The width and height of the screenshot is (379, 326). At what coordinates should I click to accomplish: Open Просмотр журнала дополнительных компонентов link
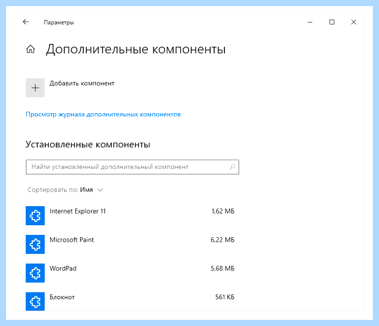103,114
